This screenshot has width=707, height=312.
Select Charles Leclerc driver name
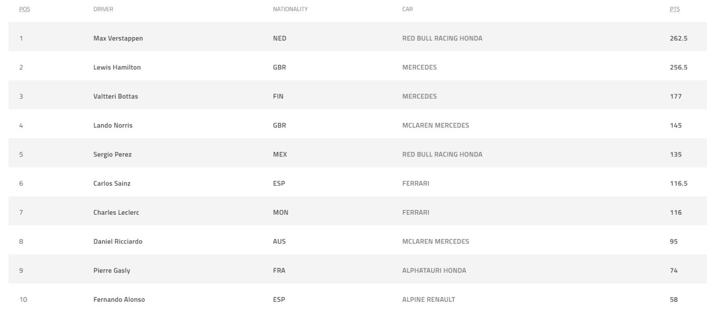point(116,213)
